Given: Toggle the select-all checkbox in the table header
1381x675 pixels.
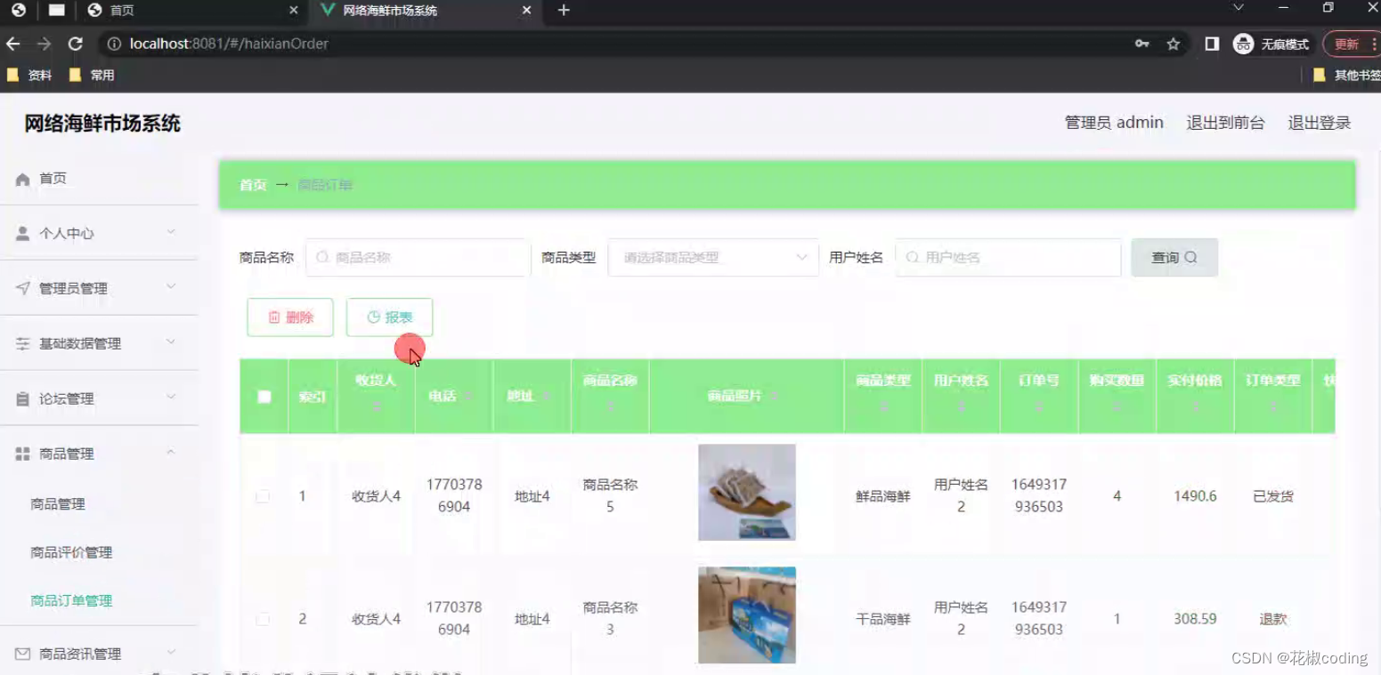Looking at the screenshot, I should [264, 397].
